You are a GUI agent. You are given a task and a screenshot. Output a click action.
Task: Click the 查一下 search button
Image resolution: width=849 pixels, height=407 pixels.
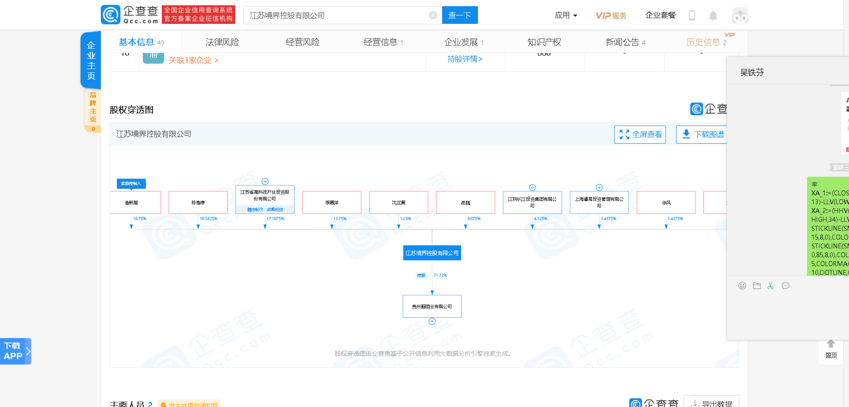point(460,15)
